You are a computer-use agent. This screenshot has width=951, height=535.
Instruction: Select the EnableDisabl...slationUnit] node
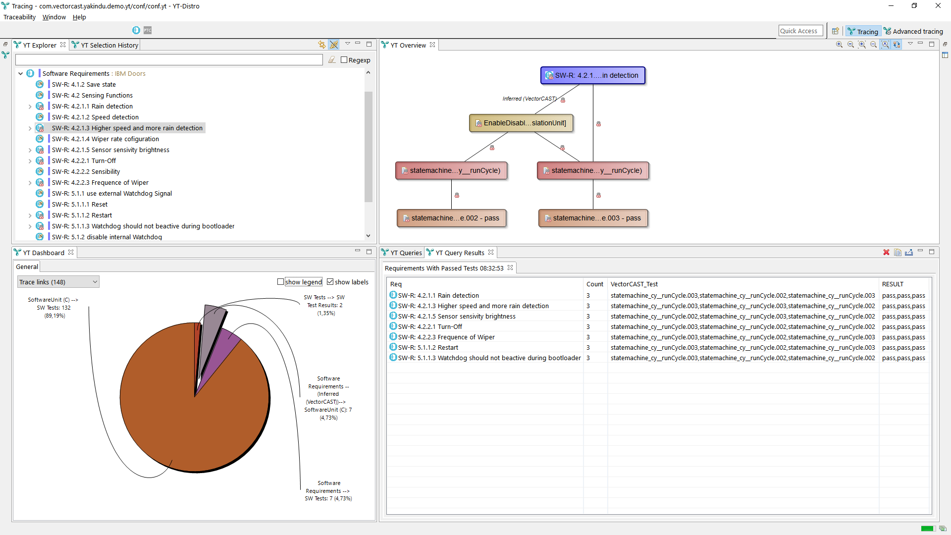tap(521, 123)
